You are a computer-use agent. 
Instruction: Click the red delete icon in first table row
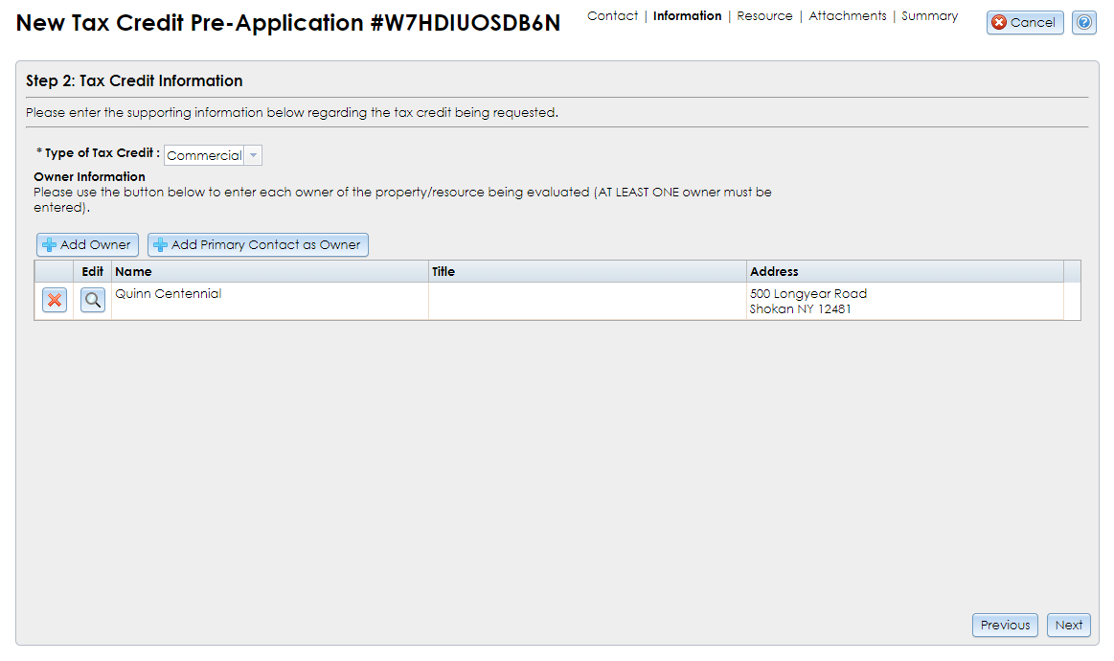click(x=54, y=300)
